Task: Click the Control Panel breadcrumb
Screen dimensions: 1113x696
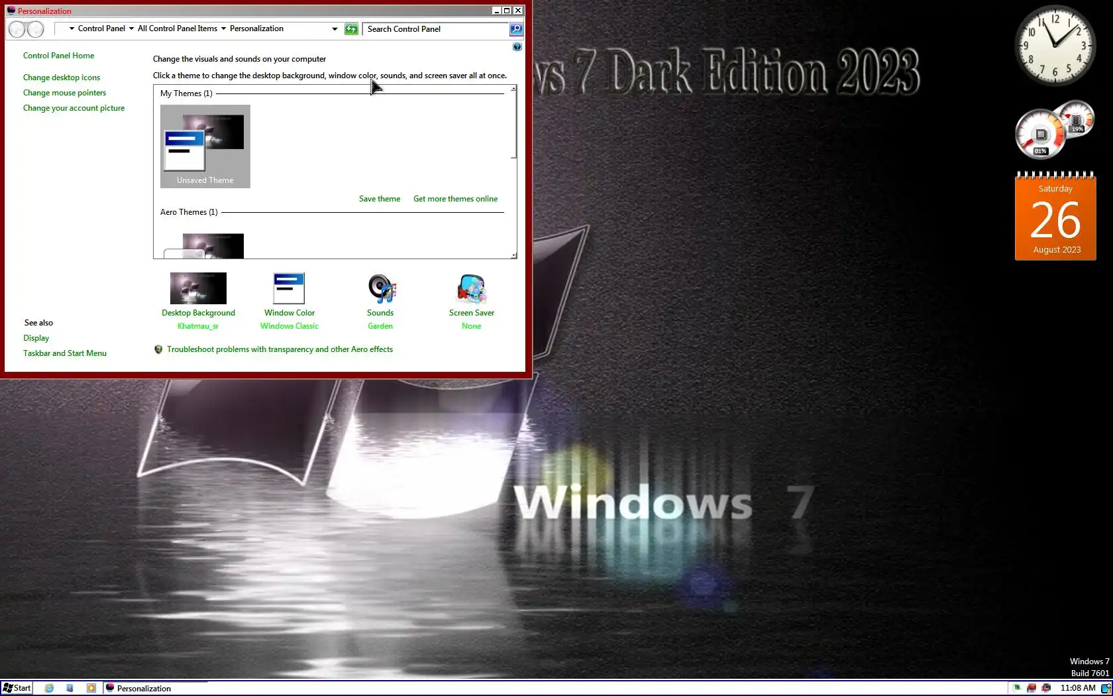Action: [x=101, y=29]
